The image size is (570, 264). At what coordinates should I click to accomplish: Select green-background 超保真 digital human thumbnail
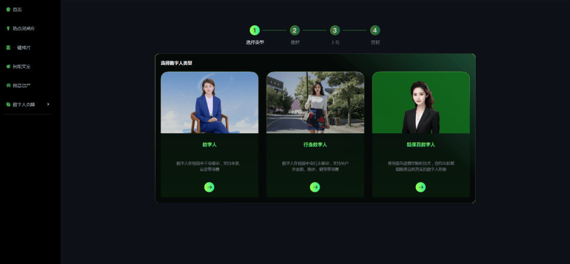[421, 103]
